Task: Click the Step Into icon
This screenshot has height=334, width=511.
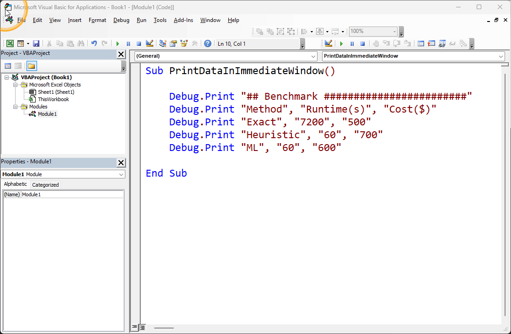Action: pos(386,43)
